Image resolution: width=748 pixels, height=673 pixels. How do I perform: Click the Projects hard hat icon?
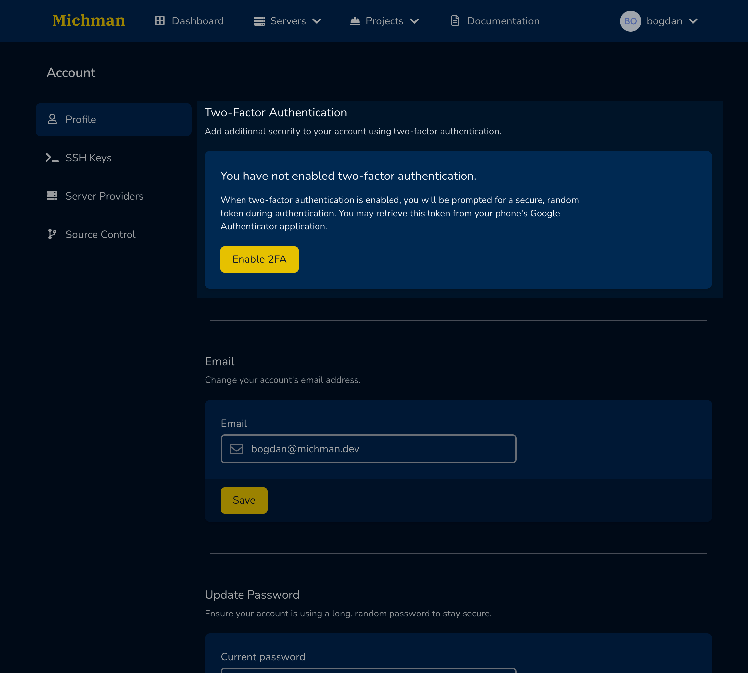point(355,21)
